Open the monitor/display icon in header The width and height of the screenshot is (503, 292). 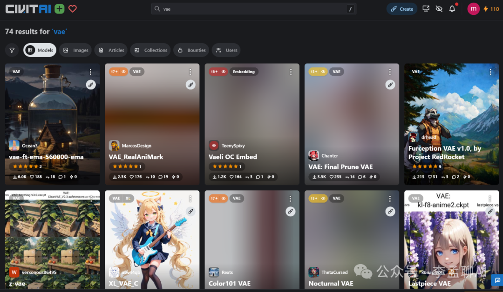[426, 9]
